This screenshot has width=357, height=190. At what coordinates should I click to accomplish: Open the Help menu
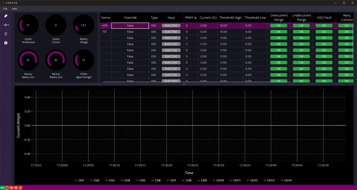14,8
